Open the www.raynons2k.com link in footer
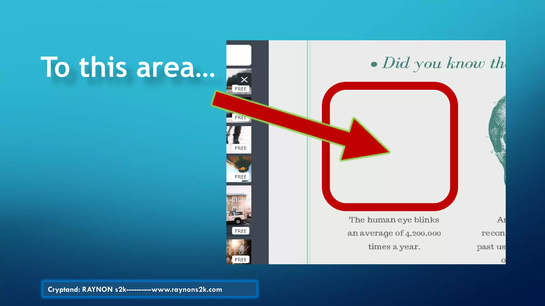545x306 pixels. point(187,290)
